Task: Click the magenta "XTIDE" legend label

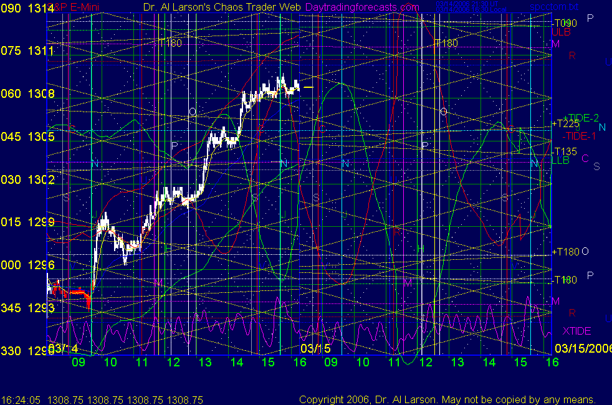Action: click(x=576, y=331)
